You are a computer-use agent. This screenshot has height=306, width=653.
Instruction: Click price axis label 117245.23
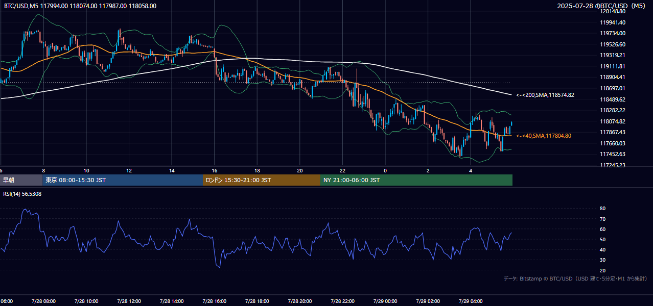pyautogui.click(x=613, y=165)
